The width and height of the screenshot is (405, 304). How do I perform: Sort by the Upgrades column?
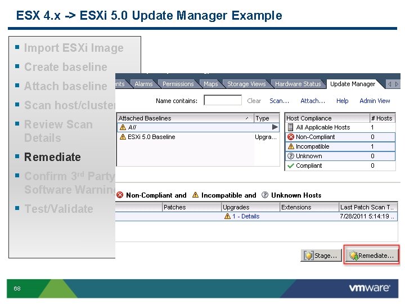[x=250, y=207]
